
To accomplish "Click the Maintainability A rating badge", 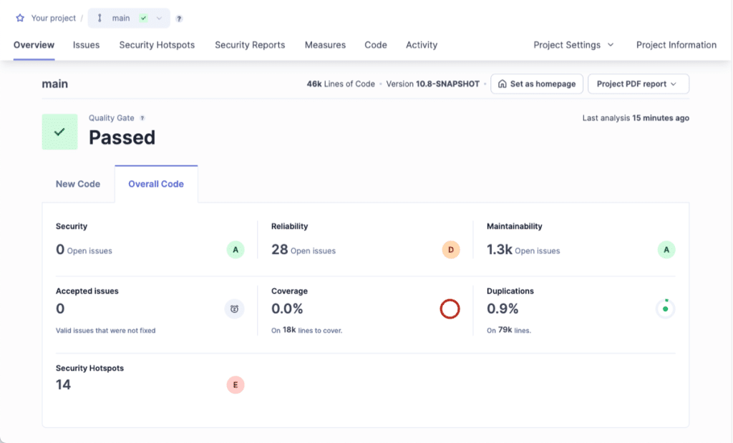I will [666, 249].
